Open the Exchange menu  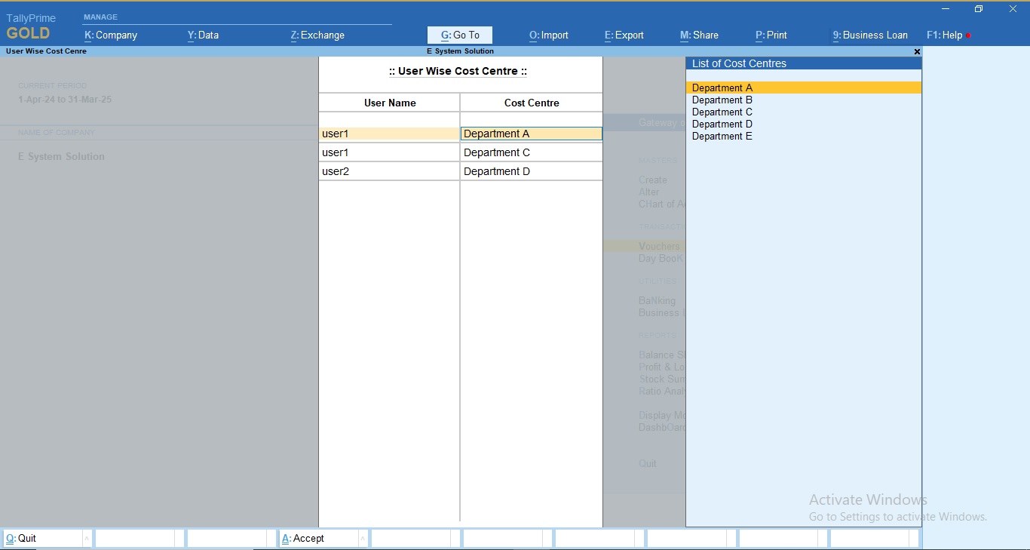point(316,35)
